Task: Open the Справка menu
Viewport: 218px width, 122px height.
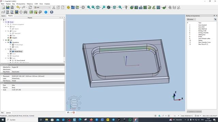Action: pyautogui.click(x=47, y=4)
